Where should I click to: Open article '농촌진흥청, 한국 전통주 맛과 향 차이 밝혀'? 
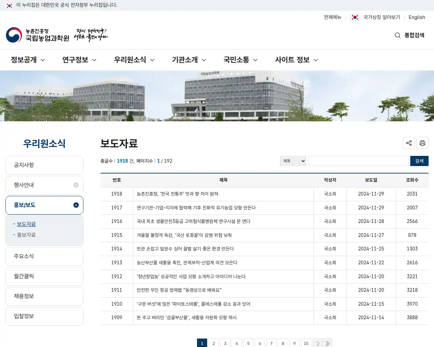click(x=177, y=194)
